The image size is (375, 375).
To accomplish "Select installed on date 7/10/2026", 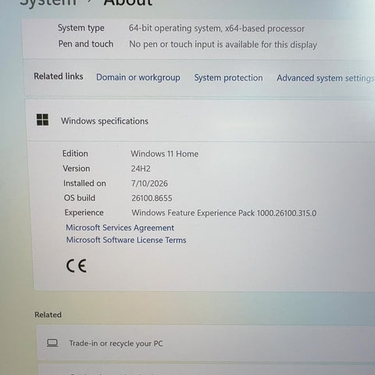I will pyautogui.click(x=149, y=184).
